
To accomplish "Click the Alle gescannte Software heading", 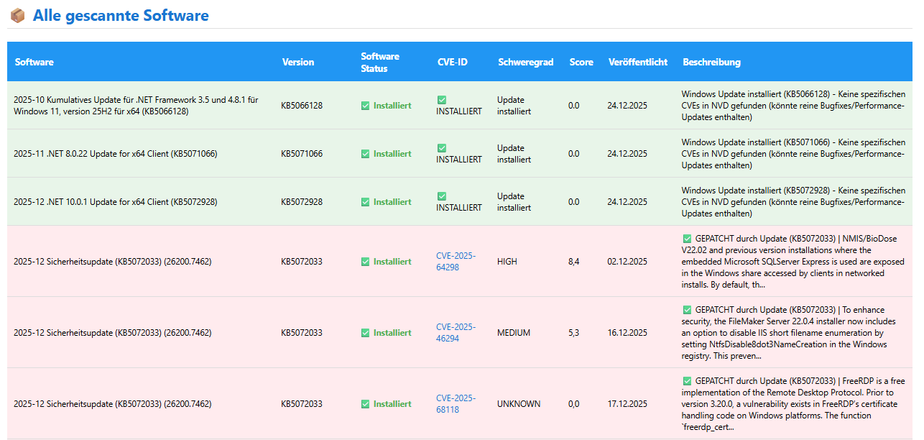I will pos(121,15).
